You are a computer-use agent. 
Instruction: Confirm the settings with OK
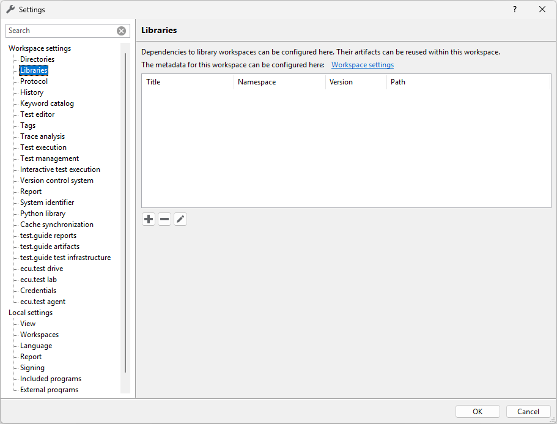(x=478, y=412)
